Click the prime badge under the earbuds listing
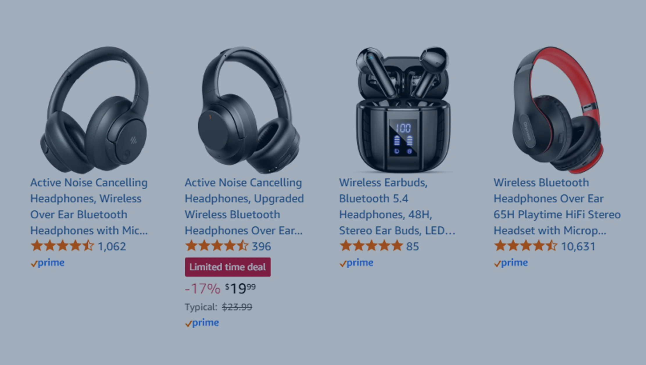 [356, 263]
